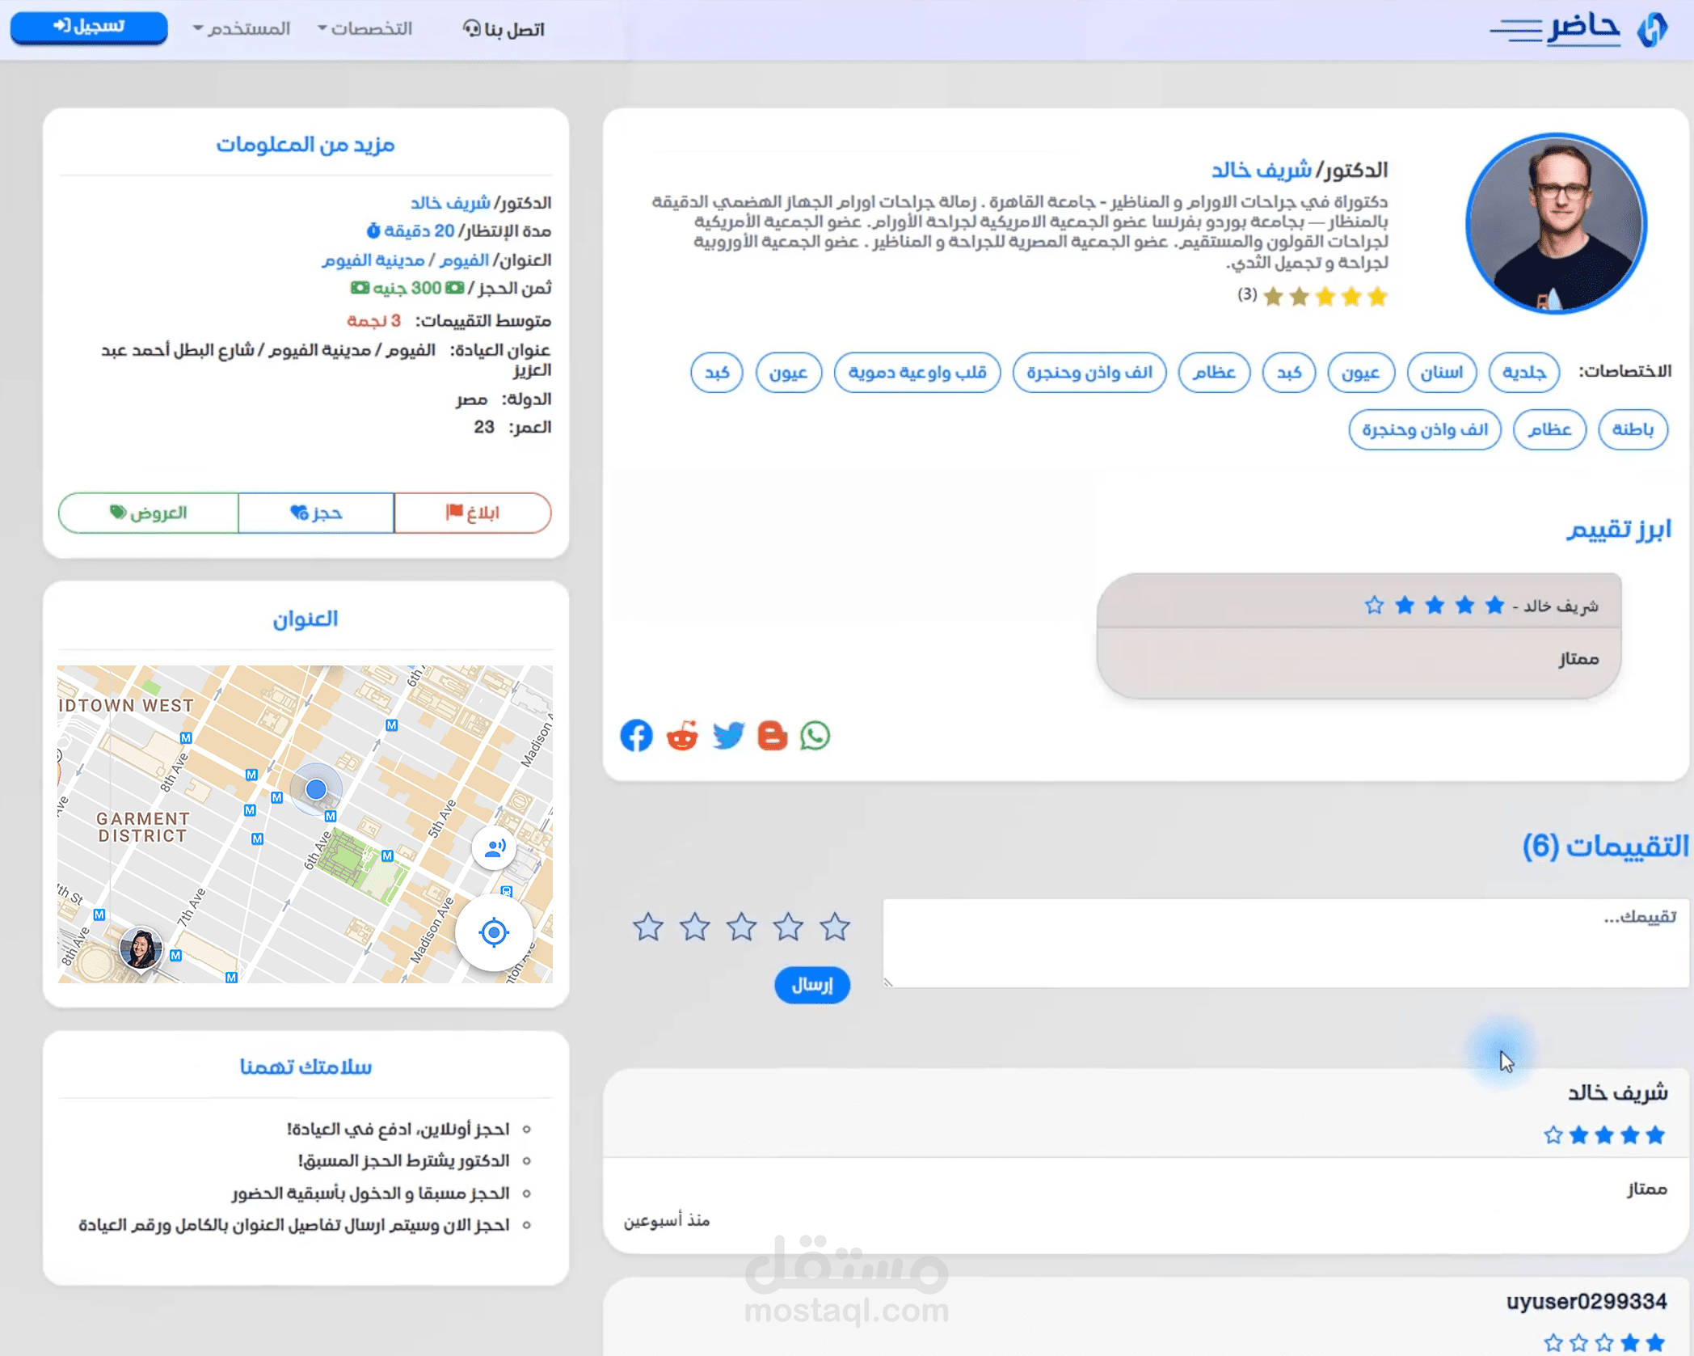The width and height of the screenshot is (1694, 1356).
Task: Share the profile via WhatsApp
Action: [x=816, y=735]
